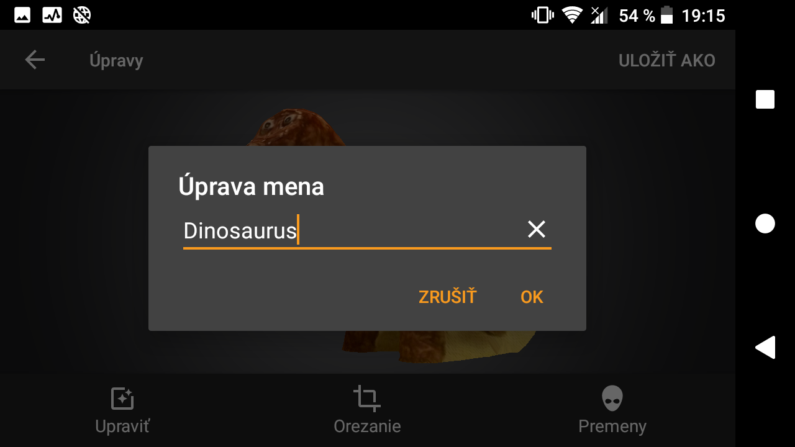Tap the Android home circle button

765,223
